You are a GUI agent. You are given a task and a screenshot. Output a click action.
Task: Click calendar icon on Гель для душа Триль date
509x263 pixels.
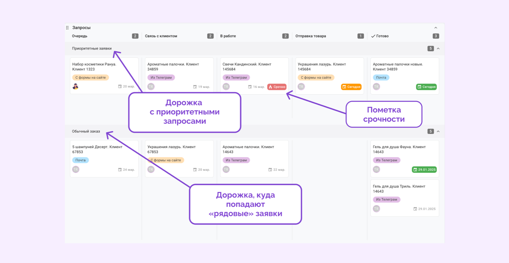(415, 209)
